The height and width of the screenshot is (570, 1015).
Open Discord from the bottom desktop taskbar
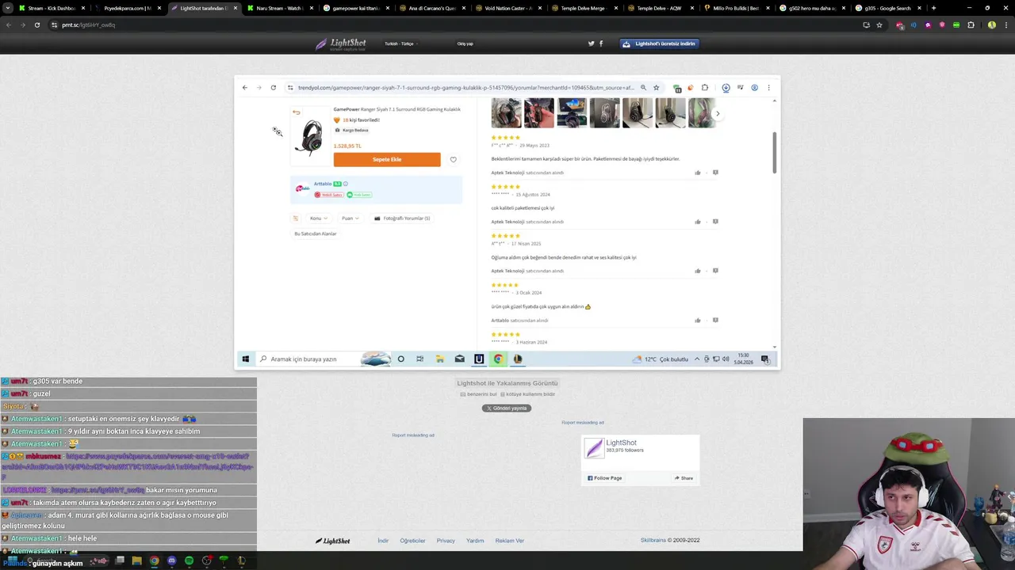click(x=171, y=560)
